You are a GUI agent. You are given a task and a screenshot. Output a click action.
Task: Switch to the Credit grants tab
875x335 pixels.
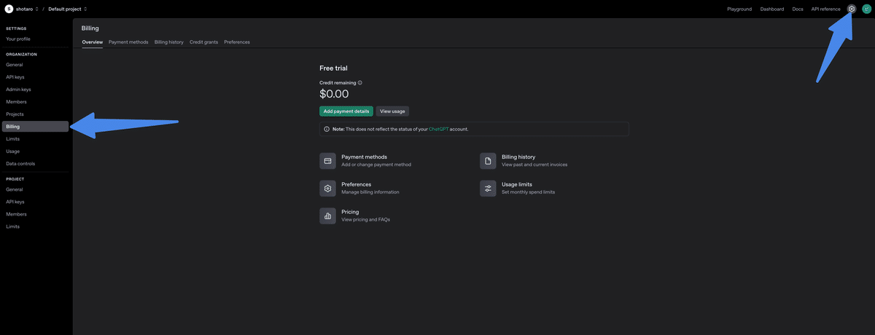[203, 42]
